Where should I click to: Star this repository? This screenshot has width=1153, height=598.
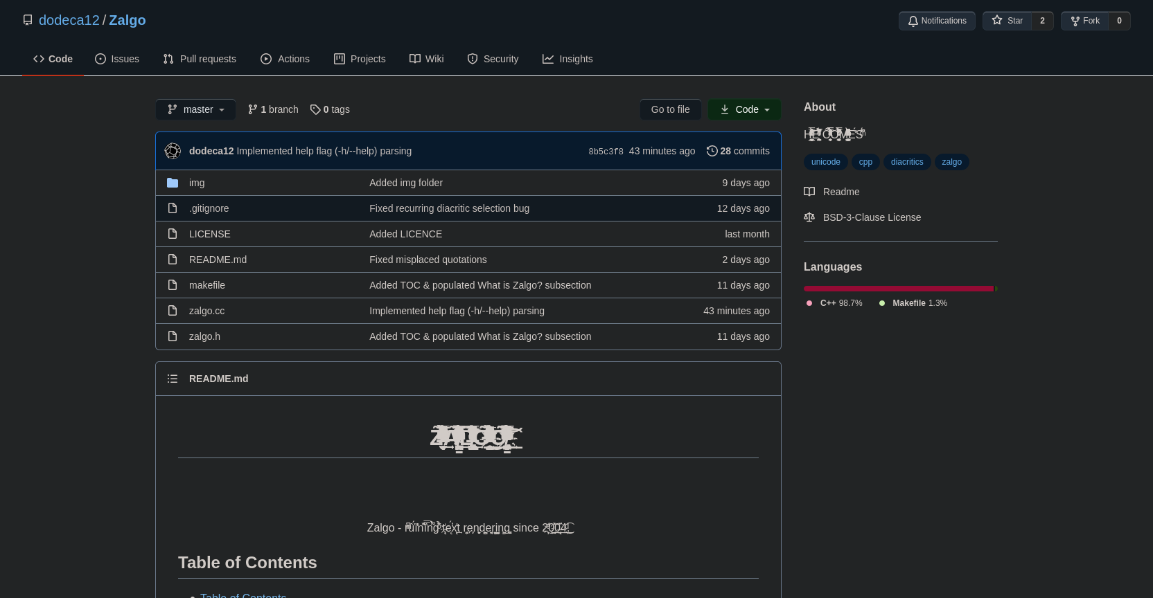[x=1007, y=21]
